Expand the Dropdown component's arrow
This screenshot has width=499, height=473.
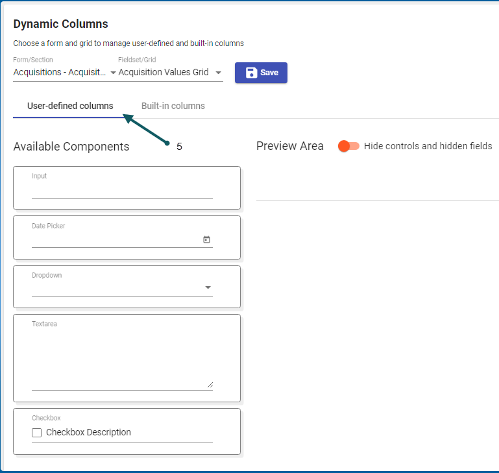208,287
